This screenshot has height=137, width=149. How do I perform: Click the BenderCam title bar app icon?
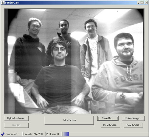(x=3, y=3)
